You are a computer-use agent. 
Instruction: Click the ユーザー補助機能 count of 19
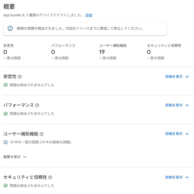pos(102,52)
